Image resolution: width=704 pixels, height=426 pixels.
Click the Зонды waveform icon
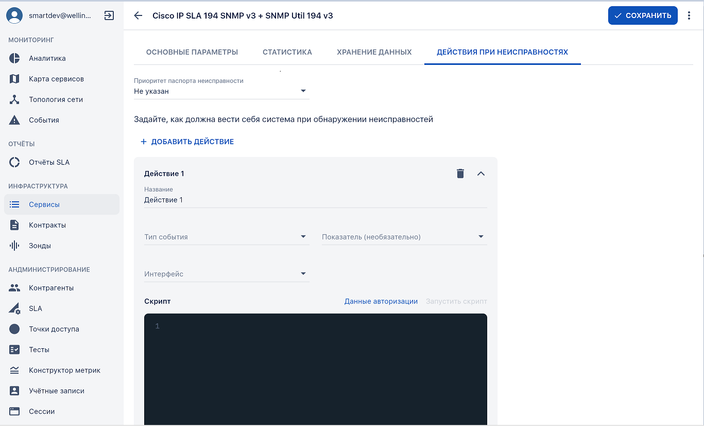14,246
